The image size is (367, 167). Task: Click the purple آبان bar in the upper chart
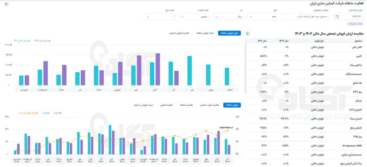click(x=158, y=69)
